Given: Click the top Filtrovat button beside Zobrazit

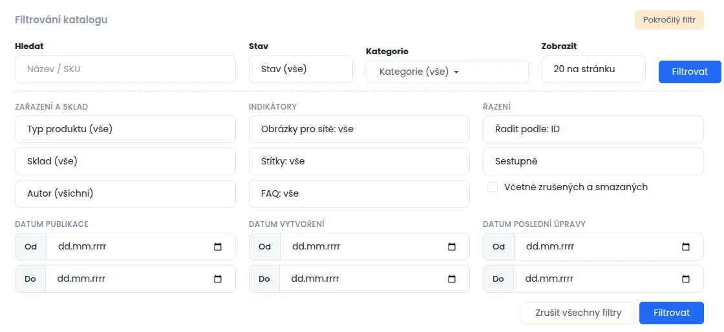Looking at the screenshot, I should point(690,72).
